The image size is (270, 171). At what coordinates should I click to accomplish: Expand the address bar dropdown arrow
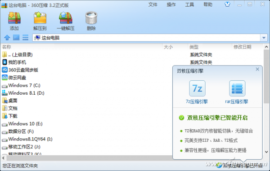tap(264, 38)
